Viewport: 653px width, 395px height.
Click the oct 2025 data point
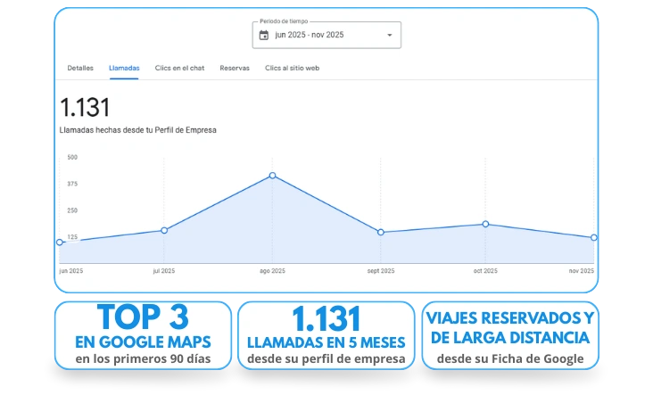485,224
